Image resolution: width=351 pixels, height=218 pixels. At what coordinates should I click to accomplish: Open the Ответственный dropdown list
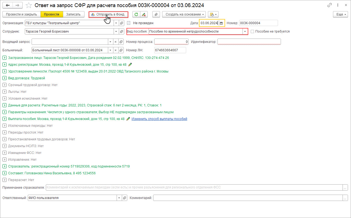point(119,198)
